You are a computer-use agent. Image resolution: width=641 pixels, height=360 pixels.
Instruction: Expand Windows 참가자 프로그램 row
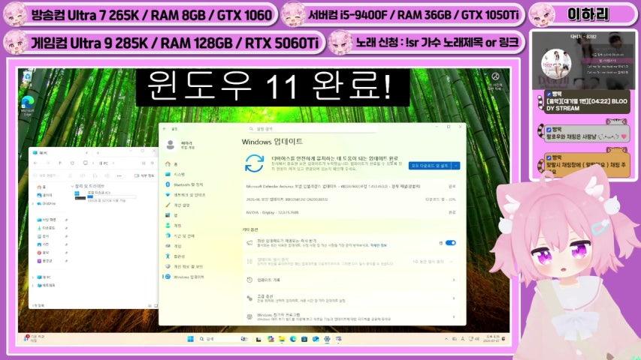tap(351, 316)
